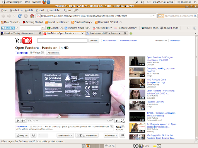Screen dimensions: 198x148
Task: Expand the Speichern in dropdown
Action: 65,135
